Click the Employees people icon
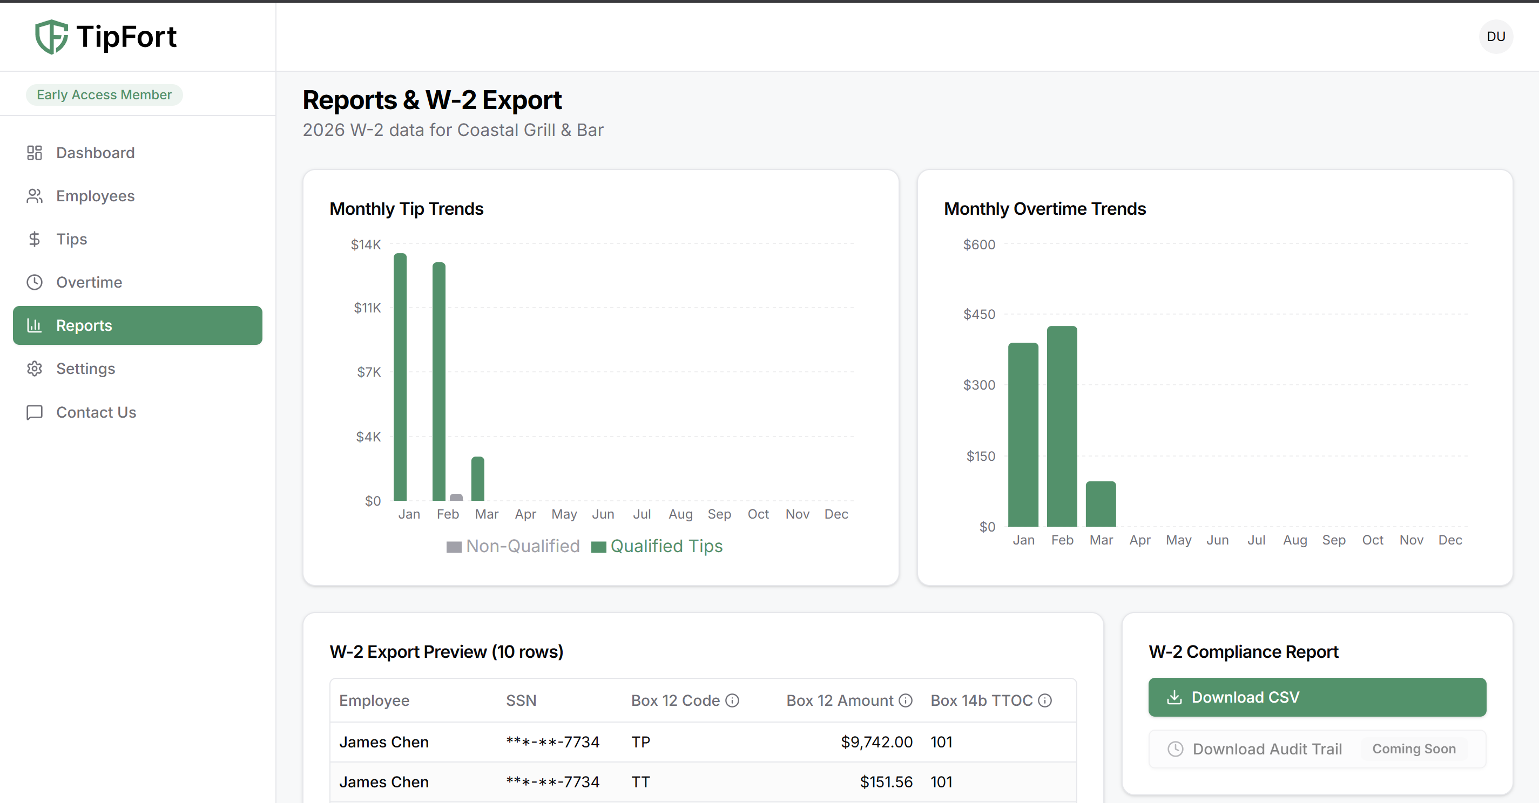1539x803 pixels. 35,196
